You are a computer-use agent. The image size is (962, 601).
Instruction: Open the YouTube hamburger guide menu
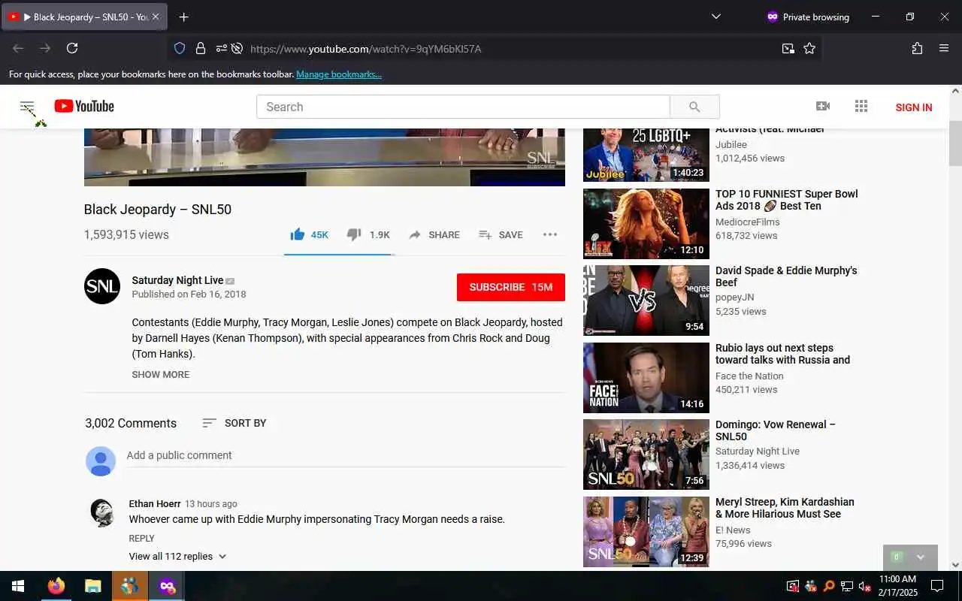coord(27,107)
